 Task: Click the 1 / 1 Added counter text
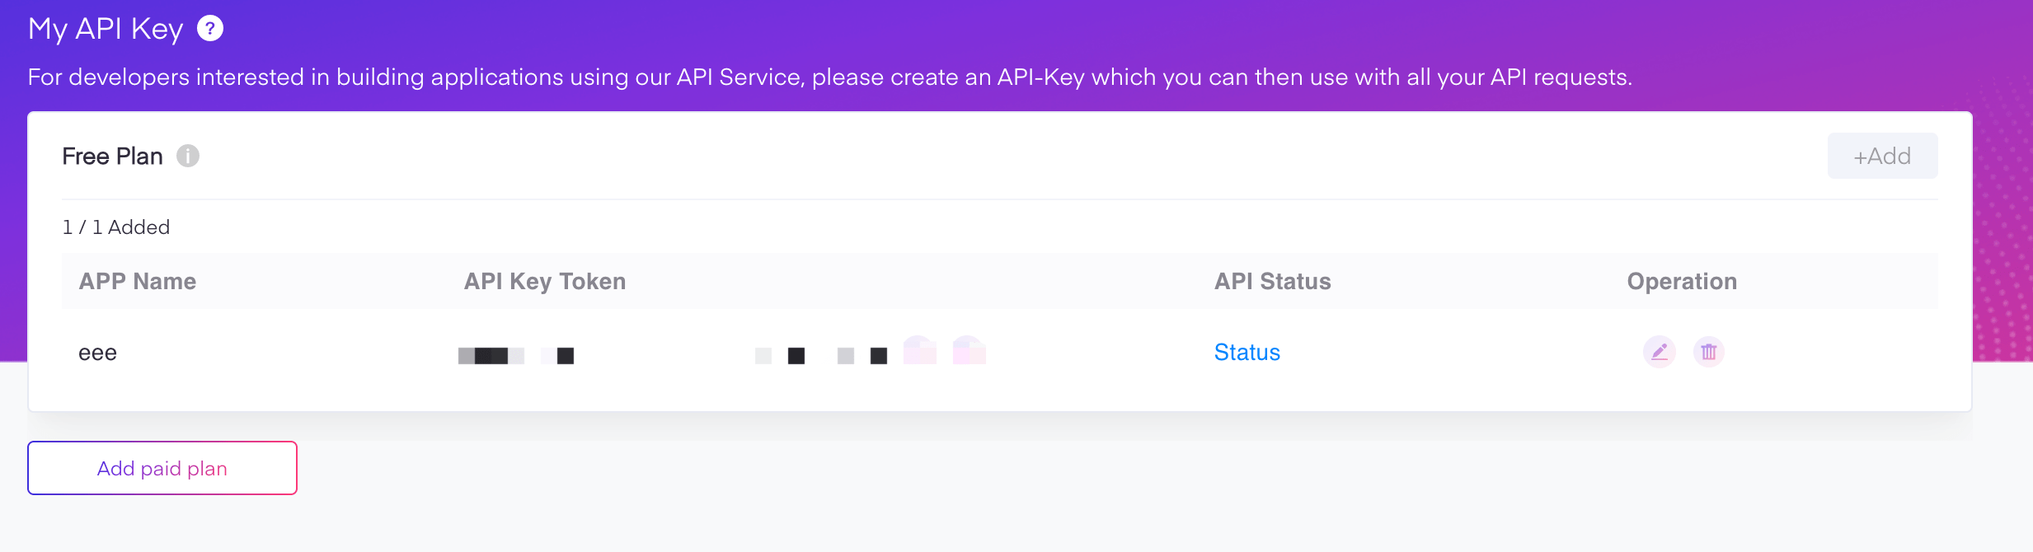pos(116,227)
